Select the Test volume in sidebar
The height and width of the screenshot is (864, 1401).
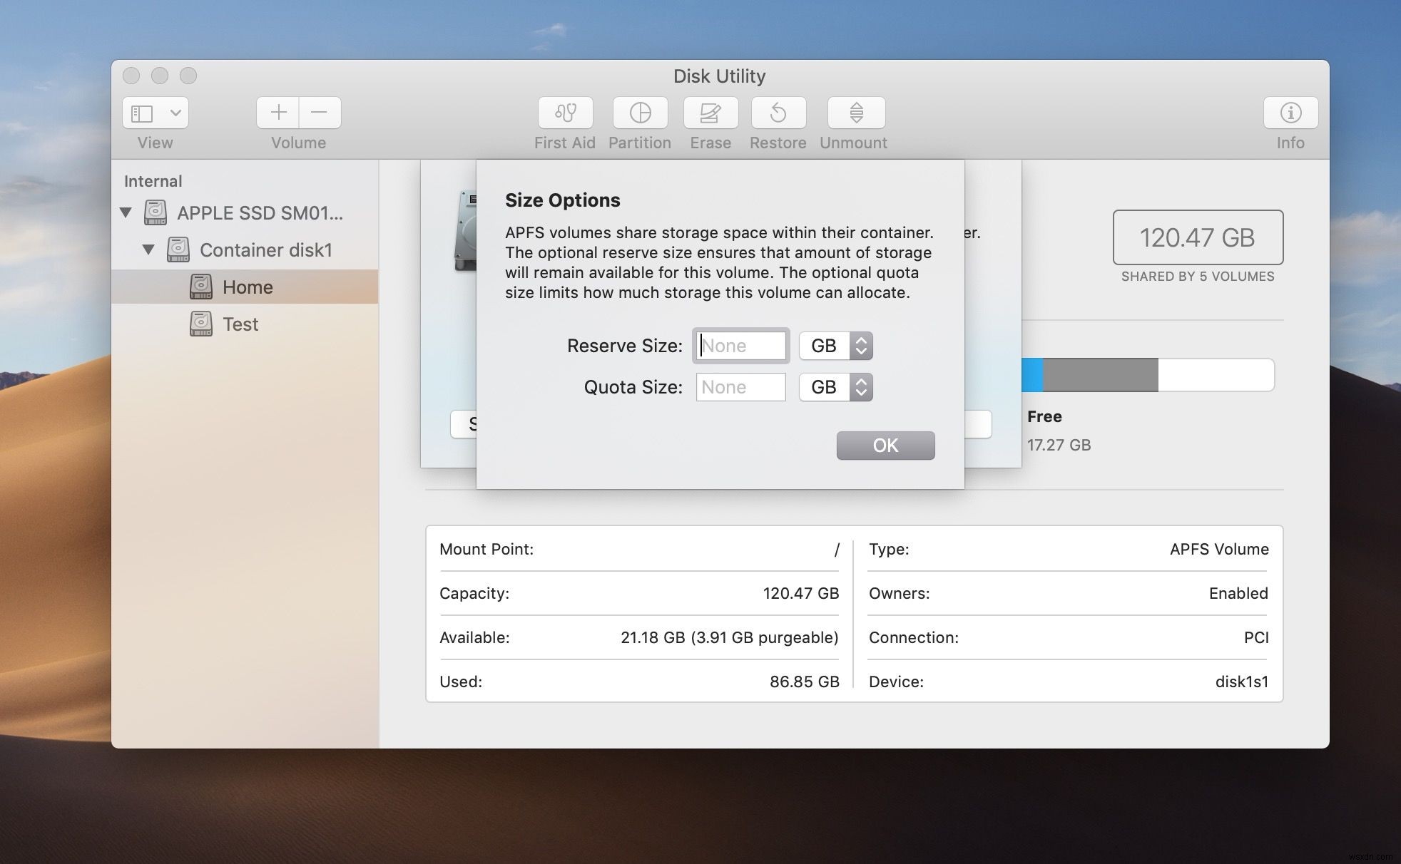[x=240, y=324]
